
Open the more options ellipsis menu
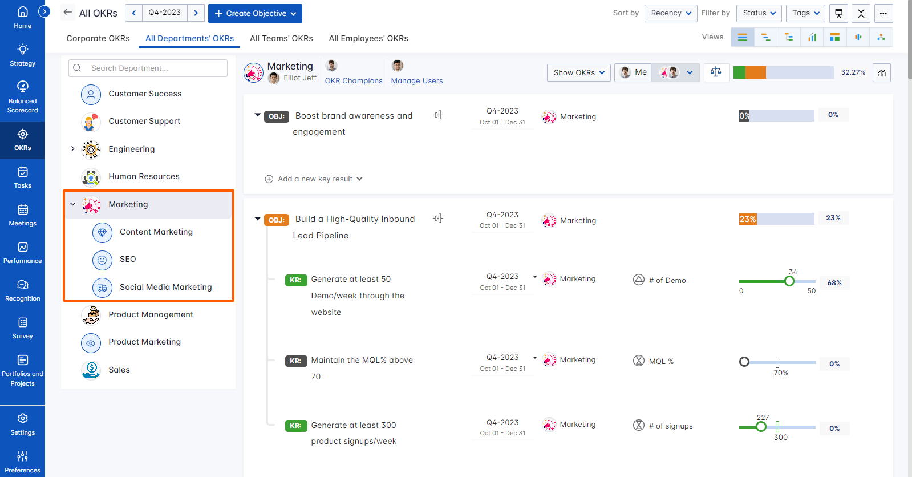click(x=883, y=13)
